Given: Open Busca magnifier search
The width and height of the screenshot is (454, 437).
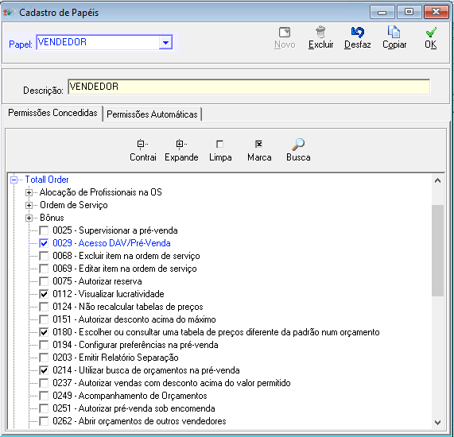Looking at the screenshot, I should tap(298, 144).
